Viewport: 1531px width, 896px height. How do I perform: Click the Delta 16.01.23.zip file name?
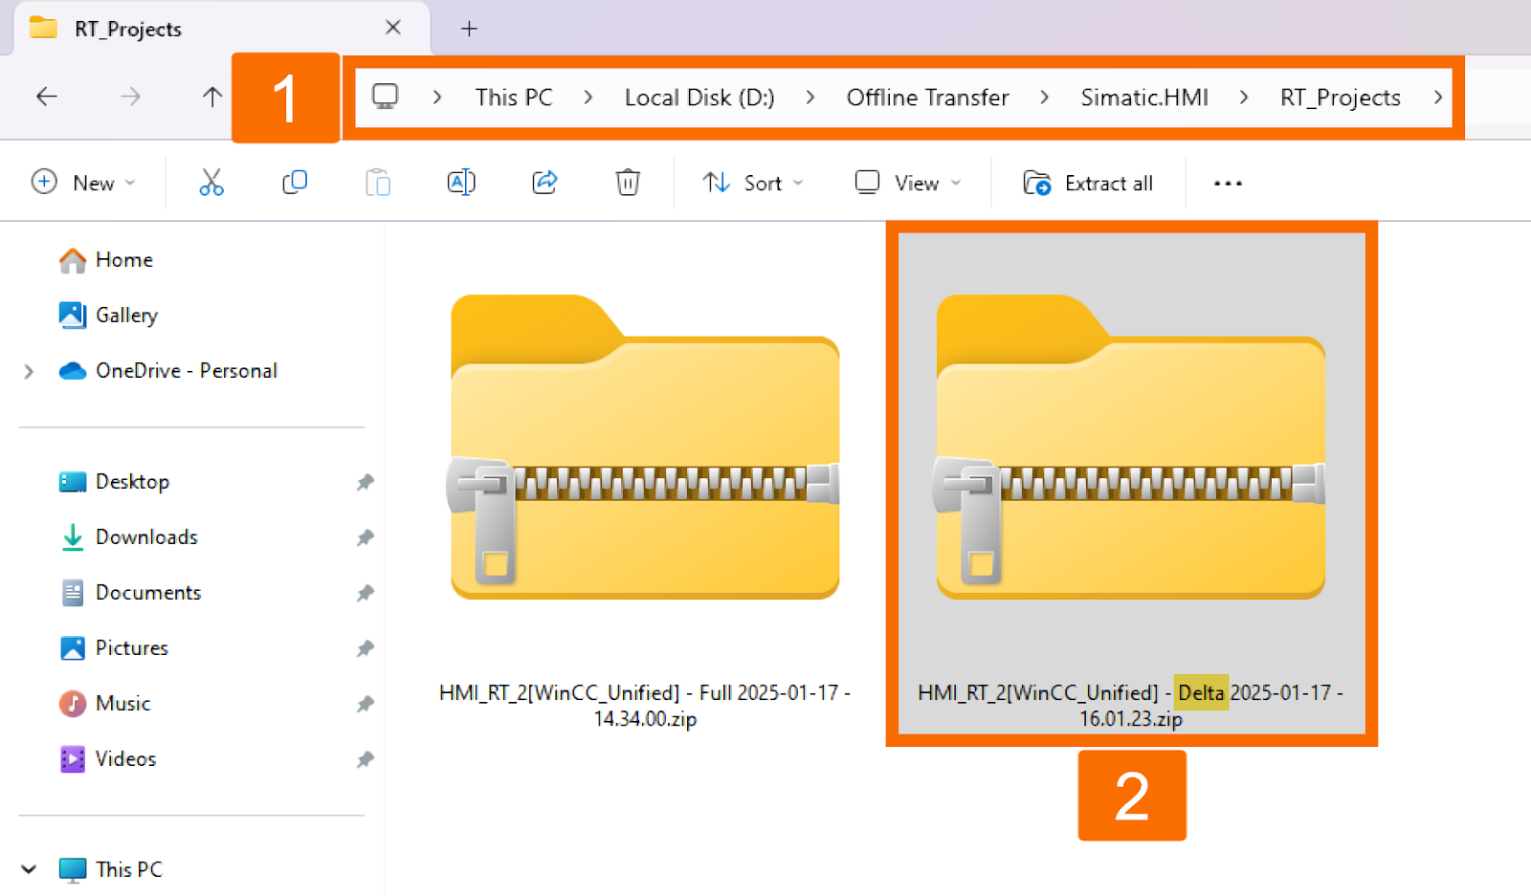[1130, 706]
